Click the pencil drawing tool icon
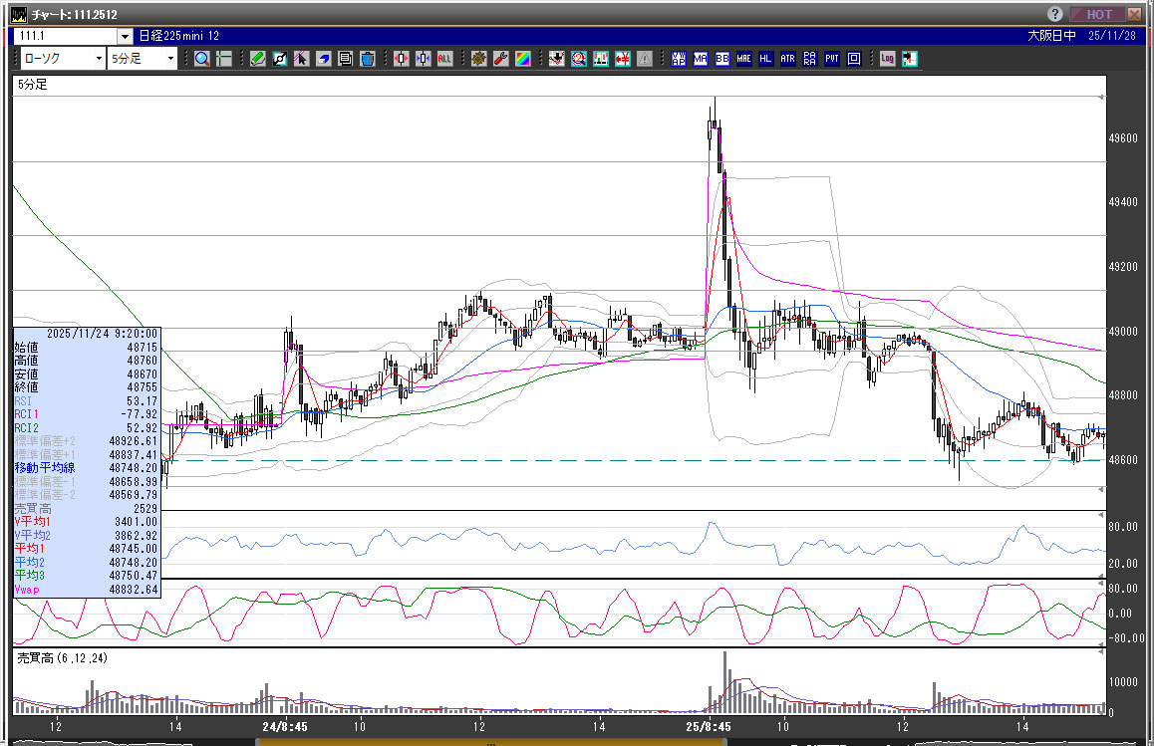 257,59
